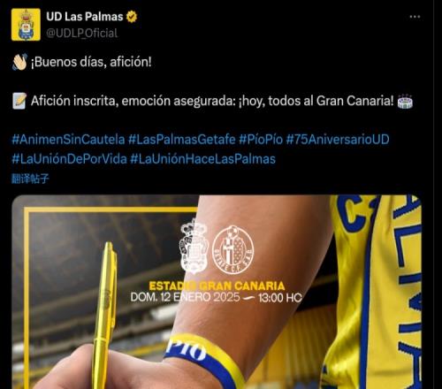This screenshot has width=442, height=389.
Task: Visit the @UDLP_Oficial handle link
Action: pos(82,33)
